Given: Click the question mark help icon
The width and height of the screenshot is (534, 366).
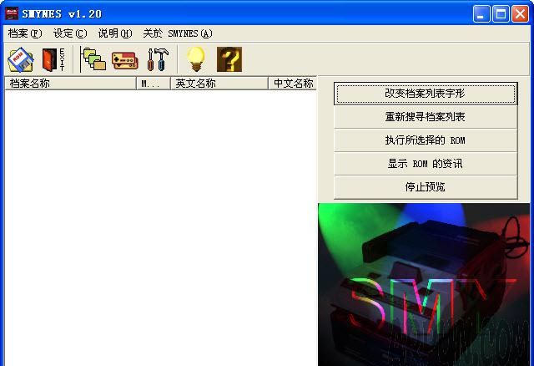Looking at the screenshot, I should [x=229, y=59].
